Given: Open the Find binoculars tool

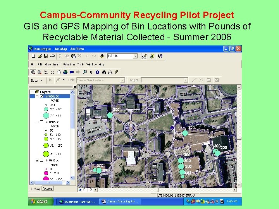Looking at the screenshot, I should click(x=104, y=72).
